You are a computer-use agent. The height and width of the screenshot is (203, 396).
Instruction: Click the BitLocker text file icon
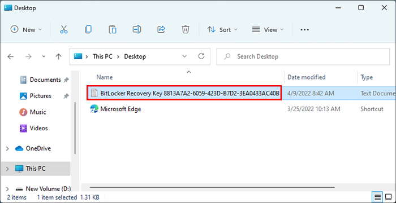pos(94,93)
